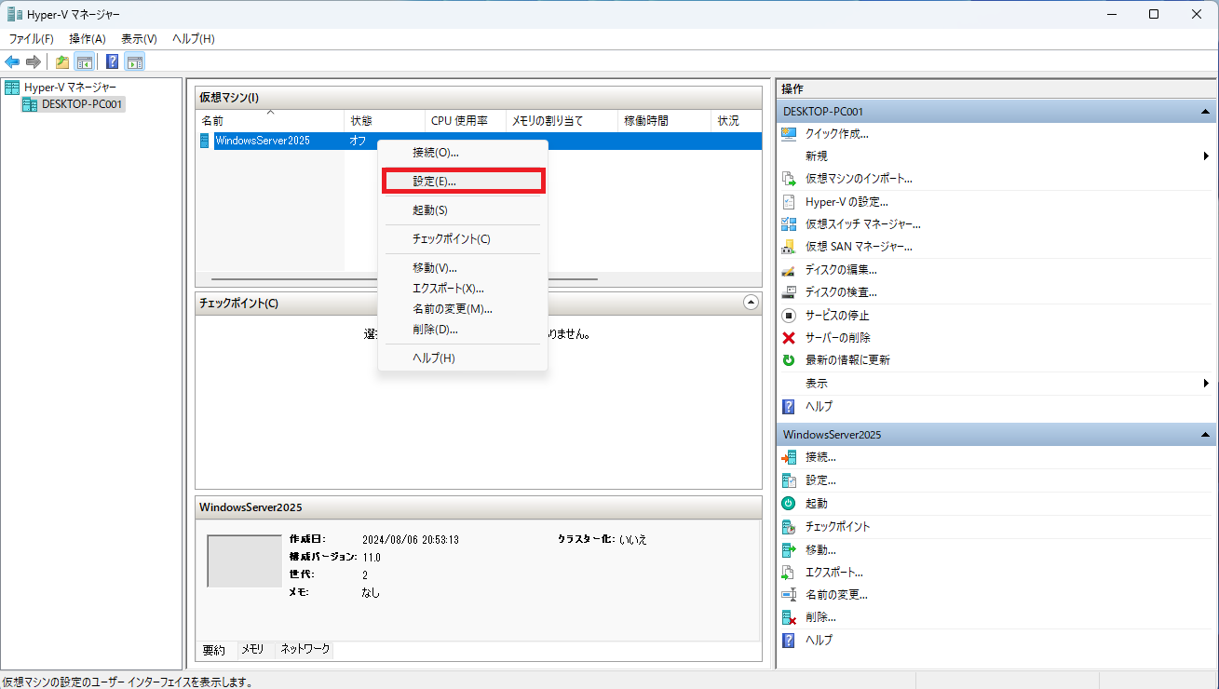Click the toolbar Help question mark icon
The height and width of the screenshot is (689, 1219).
click(112, 62)
